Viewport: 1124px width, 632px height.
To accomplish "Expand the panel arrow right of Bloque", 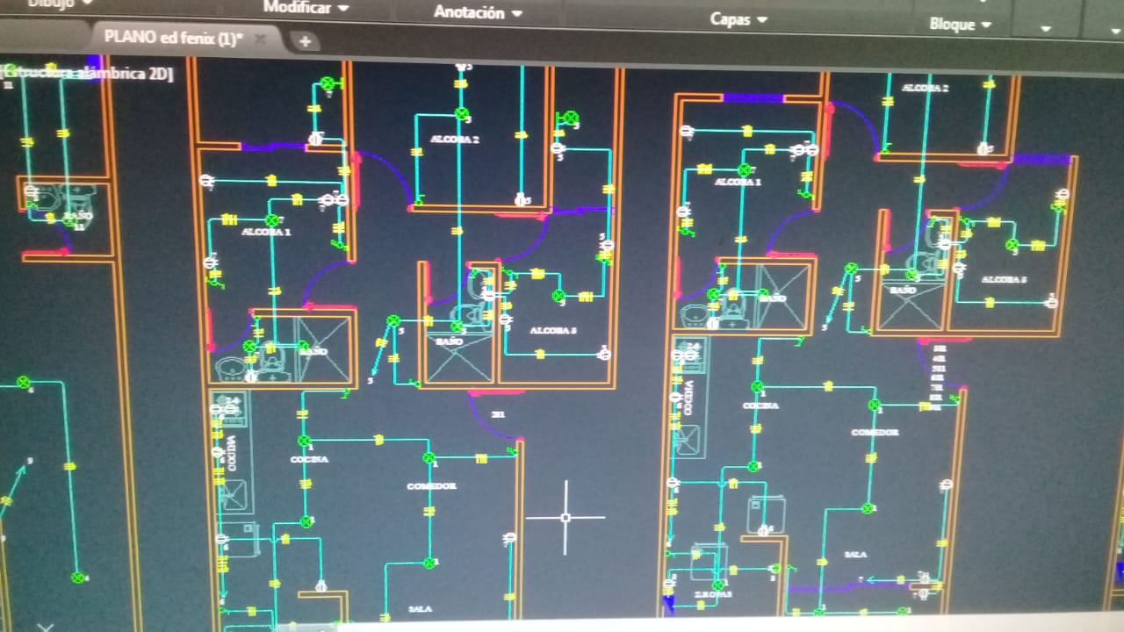I will click(x=1045, y=29).
